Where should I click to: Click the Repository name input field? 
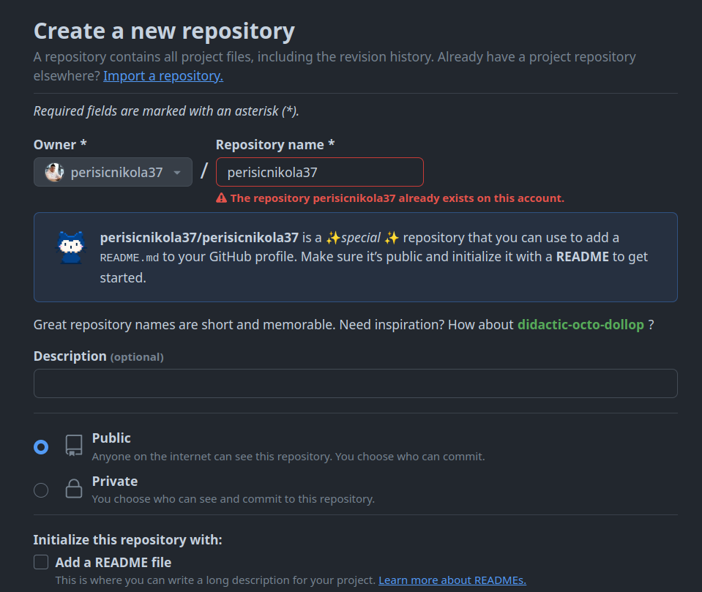[x=319, y=171]
